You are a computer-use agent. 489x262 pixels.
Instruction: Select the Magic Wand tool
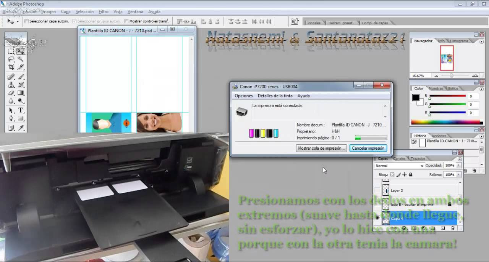tap(21, 59)
